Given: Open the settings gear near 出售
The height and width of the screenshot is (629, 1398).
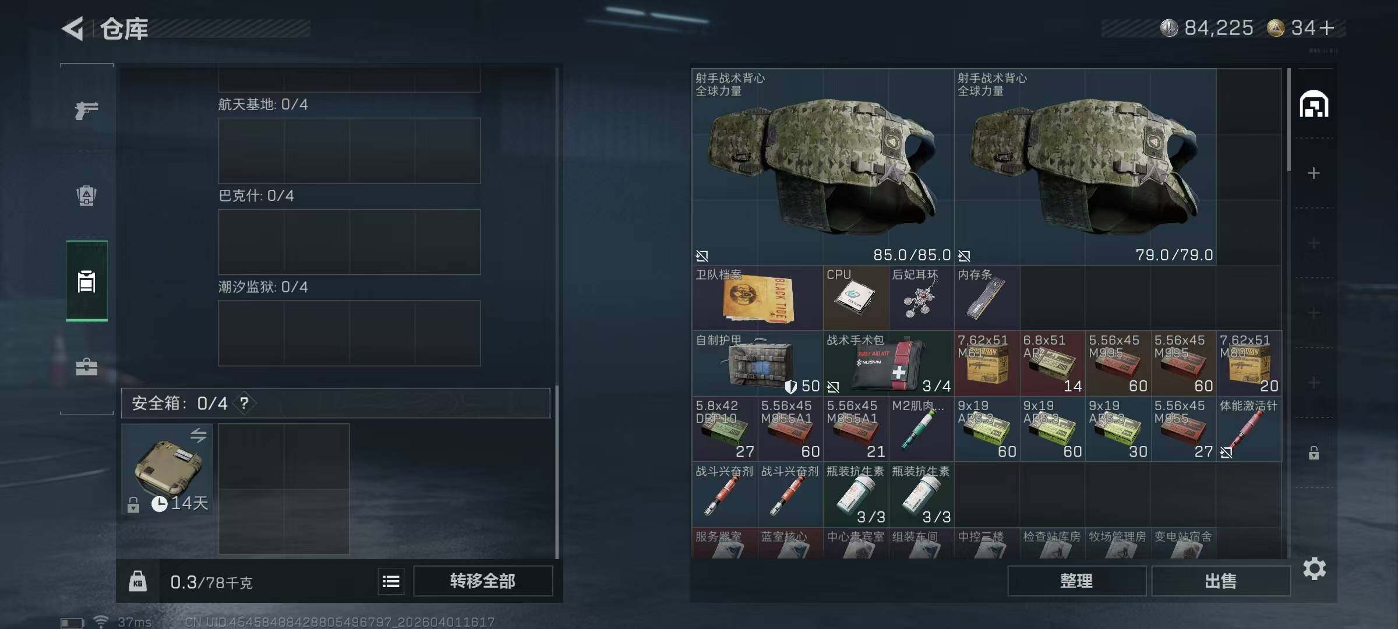Looking at the screenshot, I should tap(1314, 568).
